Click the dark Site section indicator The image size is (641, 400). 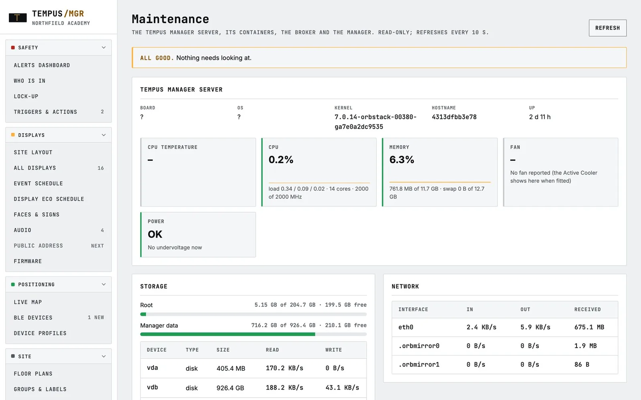(x=13, y=356)
